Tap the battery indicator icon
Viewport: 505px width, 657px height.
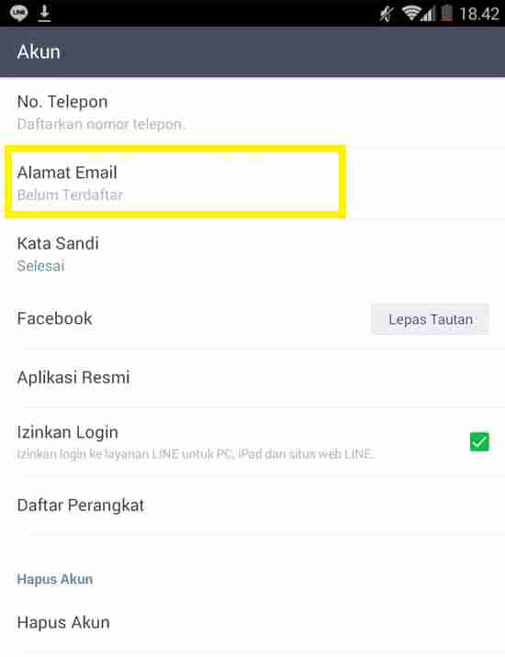pos(447,13)
